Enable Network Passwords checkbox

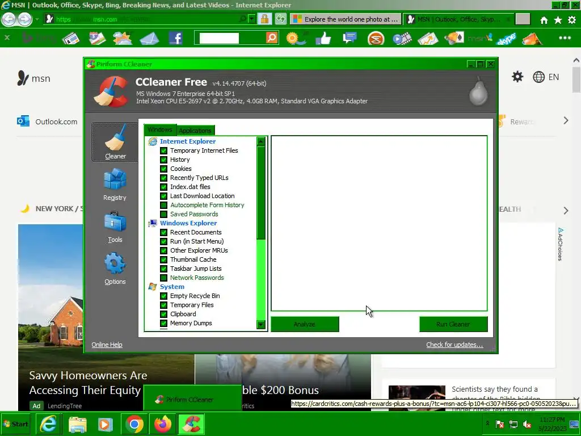(x=163, y=278)
